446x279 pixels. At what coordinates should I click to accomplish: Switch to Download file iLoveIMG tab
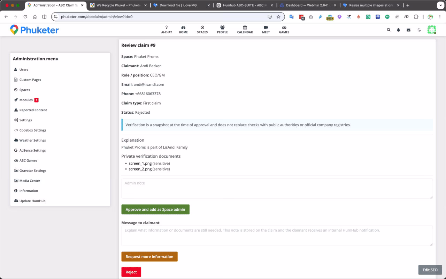pos(181,5)
